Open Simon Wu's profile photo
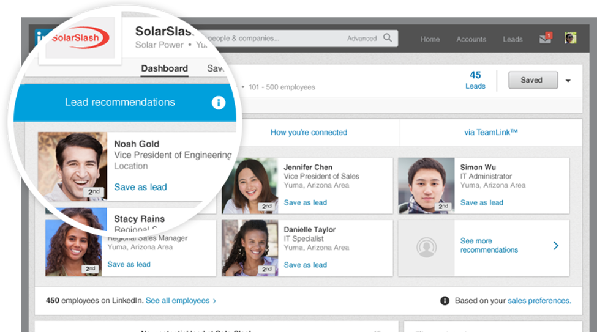This screenshot has width=597, height=332. tap(426, 186)
